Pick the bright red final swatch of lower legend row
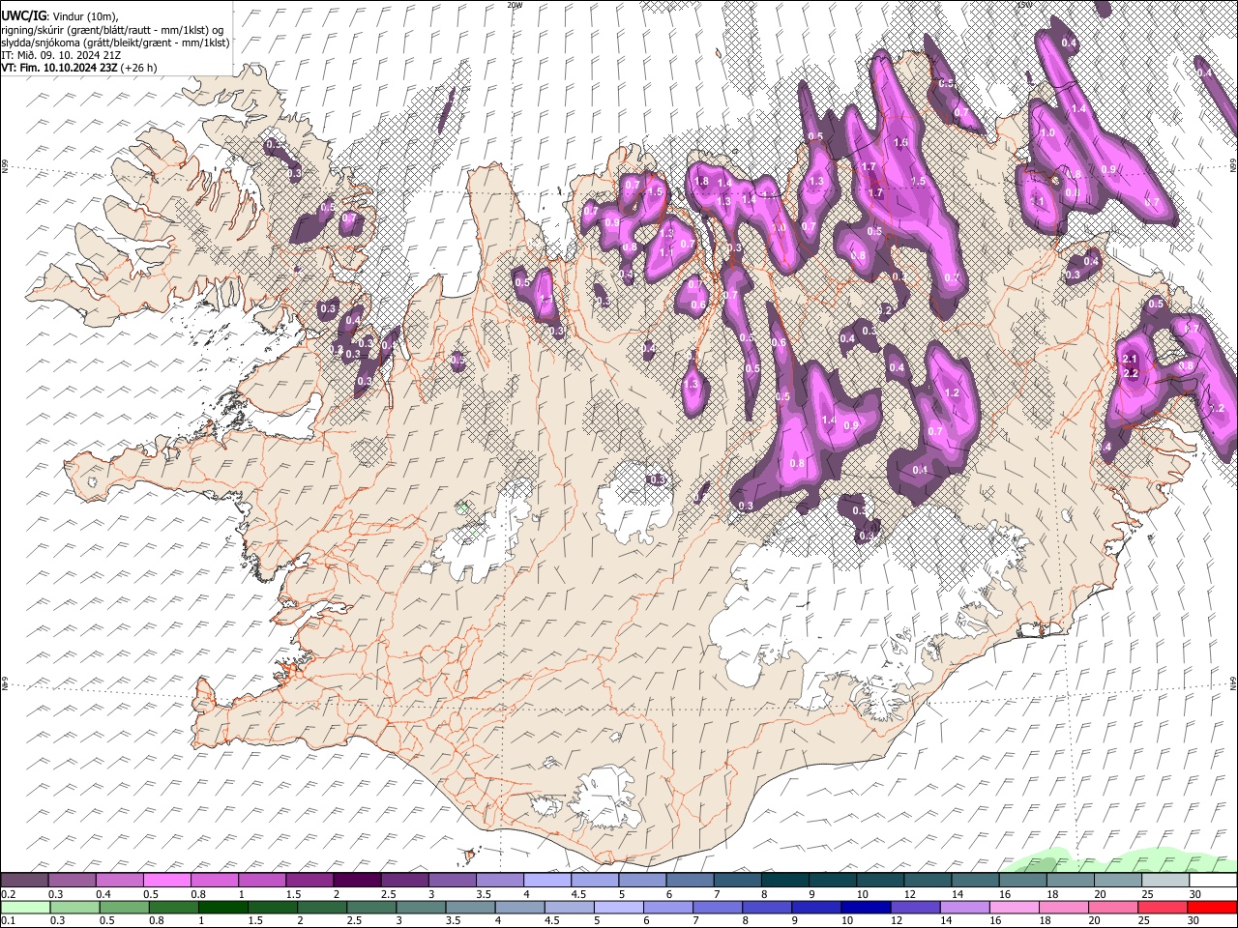 point(1213,908)
